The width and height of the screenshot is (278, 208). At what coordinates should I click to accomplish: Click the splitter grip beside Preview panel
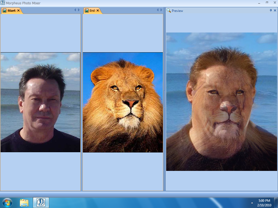164,99
